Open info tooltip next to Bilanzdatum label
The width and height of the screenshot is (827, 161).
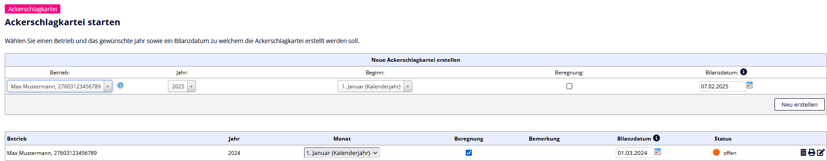(x=743, y=72)
